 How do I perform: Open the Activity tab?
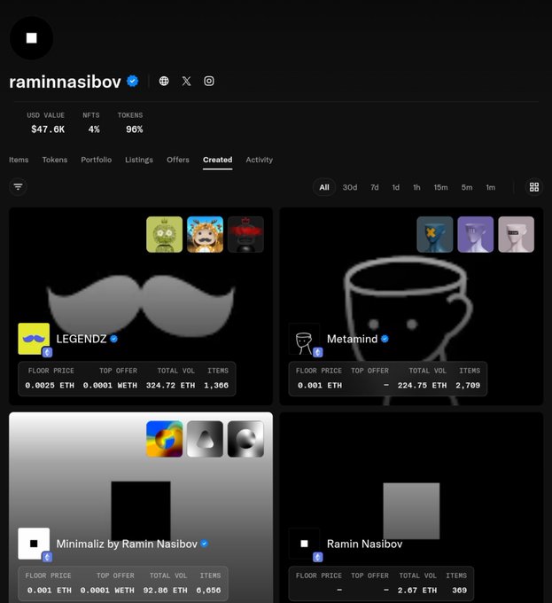click(x=260, y=160)
